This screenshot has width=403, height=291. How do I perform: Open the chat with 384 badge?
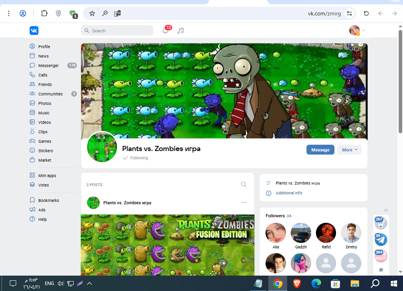pos(381,256)
